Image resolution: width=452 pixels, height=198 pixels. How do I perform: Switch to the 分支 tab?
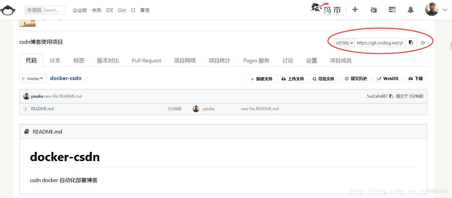click(55, 60)
